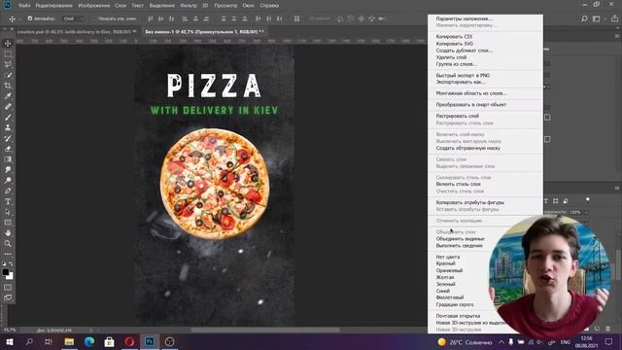Switch to the Без имени-1 document tab
622x350 pixels.
click(204, 31)
